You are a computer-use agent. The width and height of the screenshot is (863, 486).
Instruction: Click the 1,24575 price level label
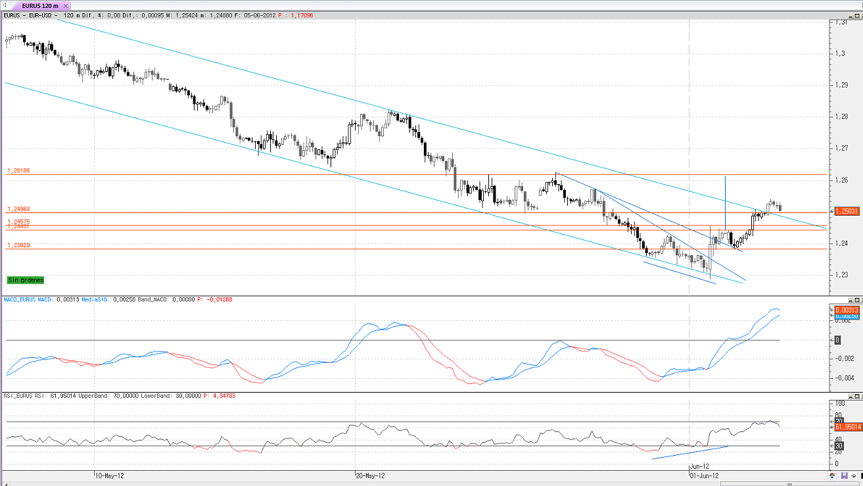(x=19, y=222)
